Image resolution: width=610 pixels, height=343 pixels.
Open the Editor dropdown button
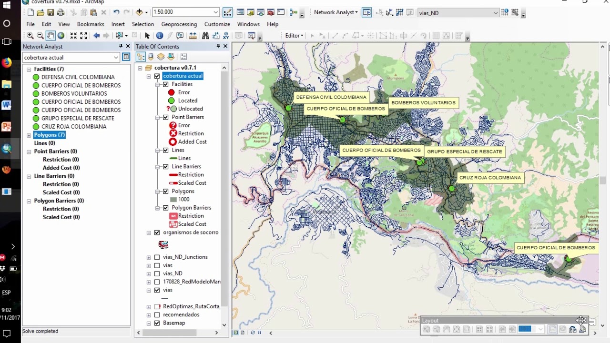click(x=294, y=36)
